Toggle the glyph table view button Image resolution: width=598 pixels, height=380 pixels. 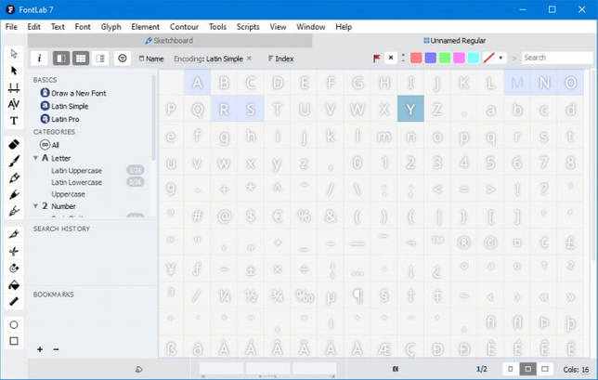pos(81,59)
